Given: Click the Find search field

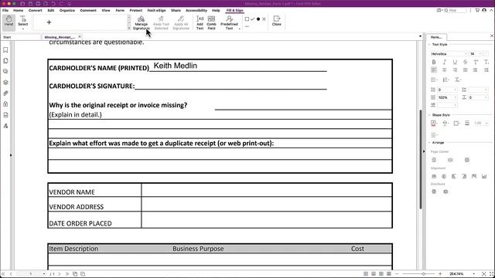Looking at the screenshot, I should tap(456, 10).
